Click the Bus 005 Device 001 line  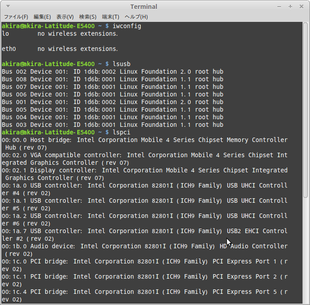[113, 109]
